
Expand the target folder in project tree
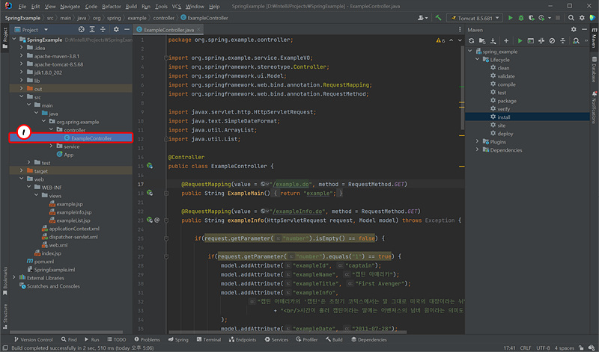(x=22, y=171)
